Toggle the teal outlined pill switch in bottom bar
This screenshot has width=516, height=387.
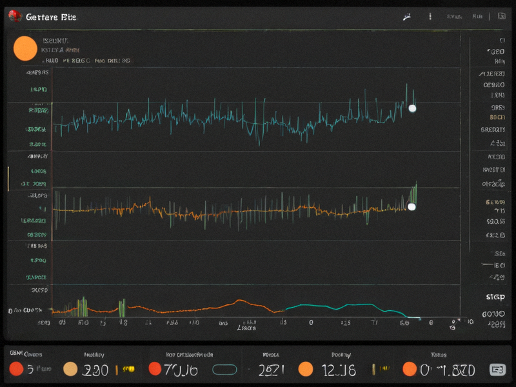(x=224, y=370)
